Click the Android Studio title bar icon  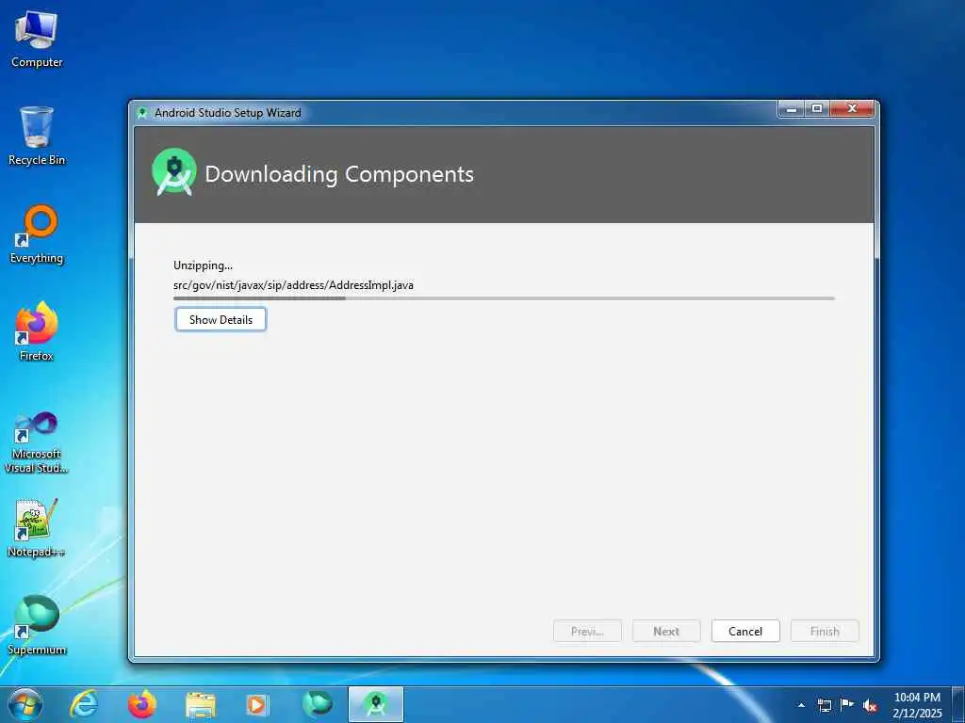pyautogui.click(x=142, y=113)
